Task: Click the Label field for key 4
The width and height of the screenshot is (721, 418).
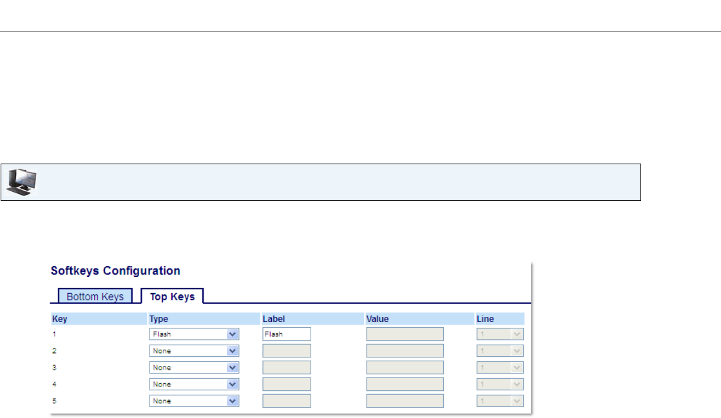Action: pos(287,384)
